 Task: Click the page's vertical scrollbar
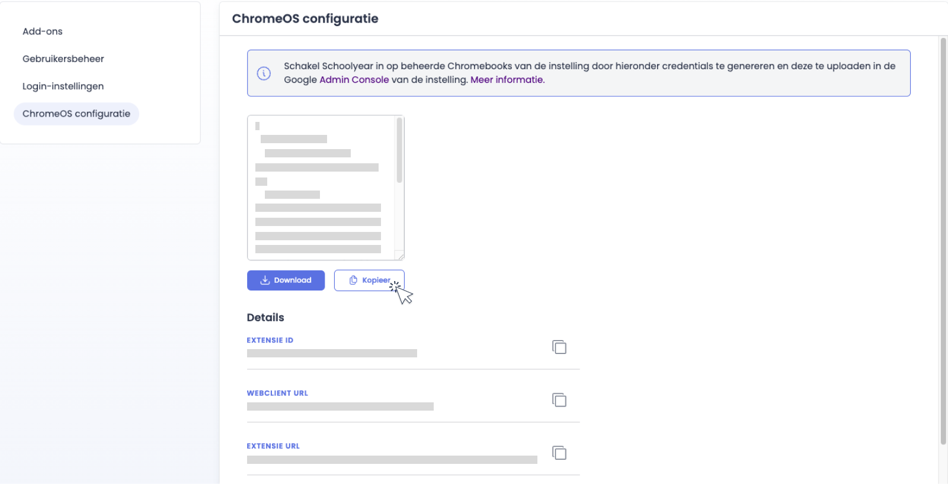coord(943,237)
